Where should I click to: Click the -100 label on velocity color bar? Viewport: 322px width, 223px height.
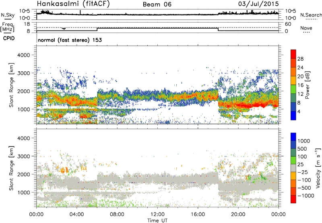point(304,180)
